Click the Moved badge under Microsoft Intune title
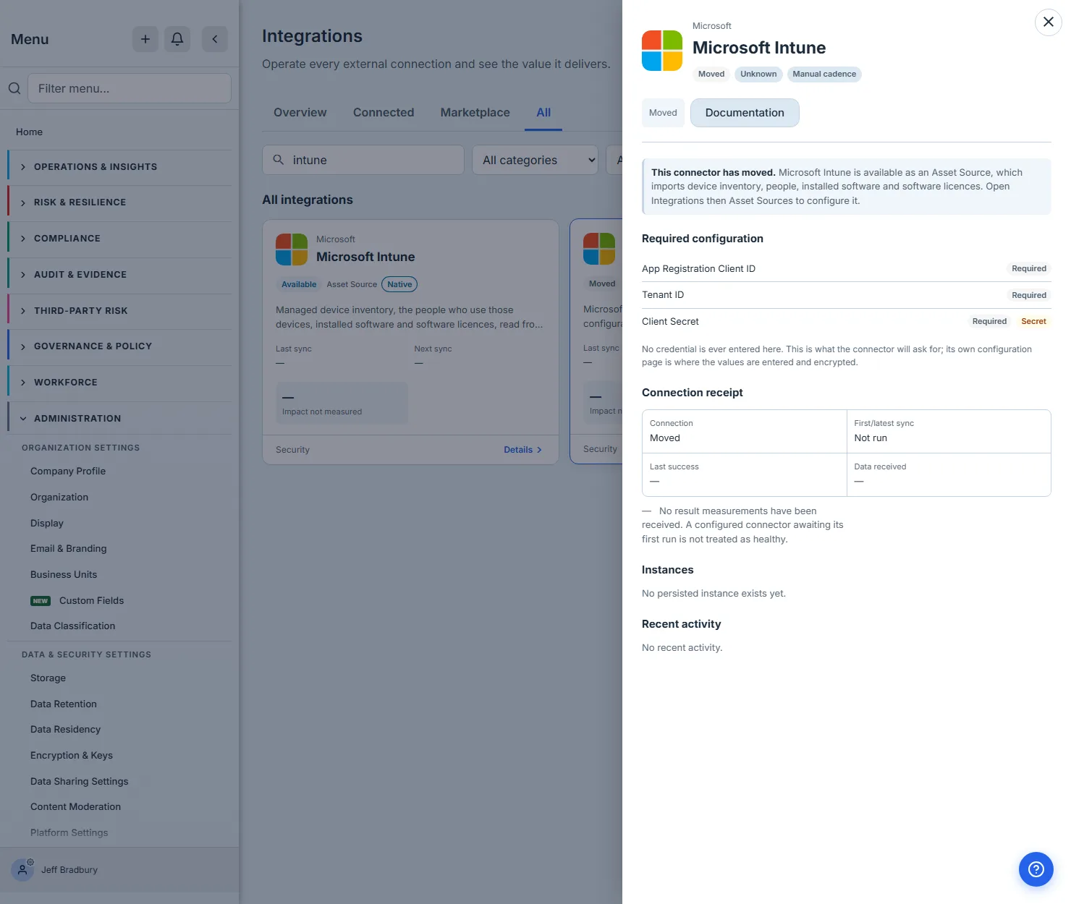 pyautogui.click(x=711, y=74)
